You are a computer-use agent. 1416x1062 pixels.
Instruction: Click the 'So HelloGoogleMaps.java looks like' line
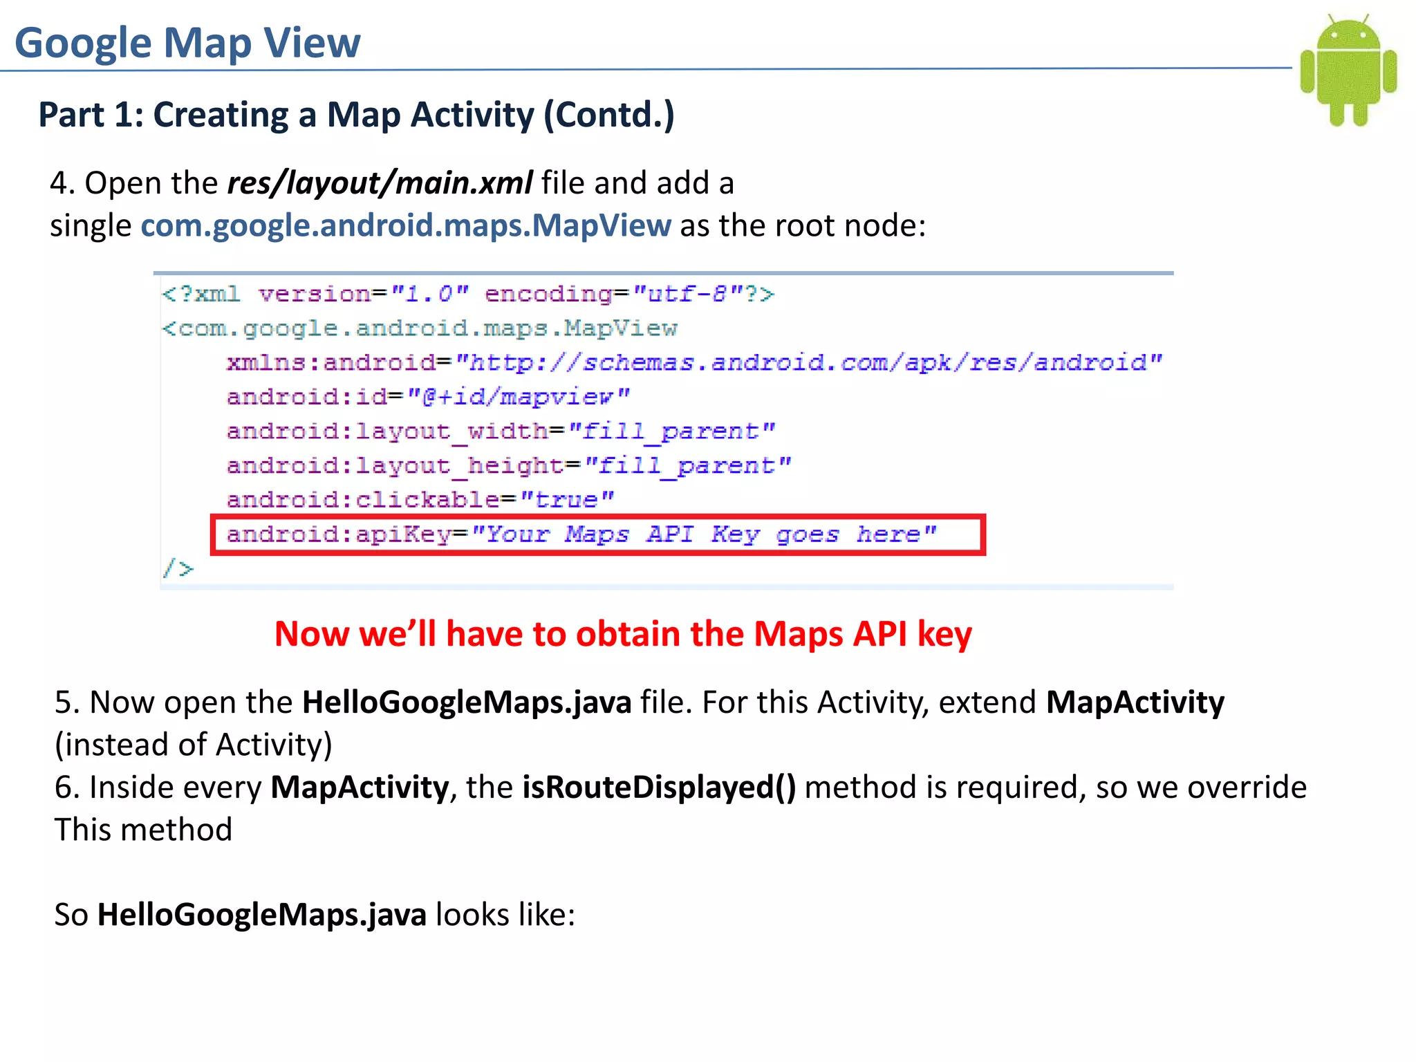click(x=315, y=915)
